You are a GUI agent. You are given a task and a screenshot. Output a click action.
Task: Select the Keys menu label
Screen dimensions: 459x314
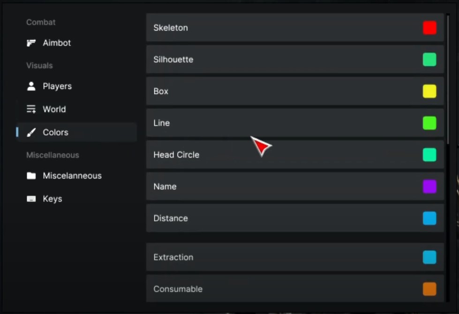point(53,199)
